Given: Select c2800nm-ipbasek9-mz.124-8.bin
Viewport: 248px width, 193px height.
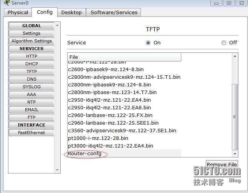Looking at the screenshot, I should 124,84.
